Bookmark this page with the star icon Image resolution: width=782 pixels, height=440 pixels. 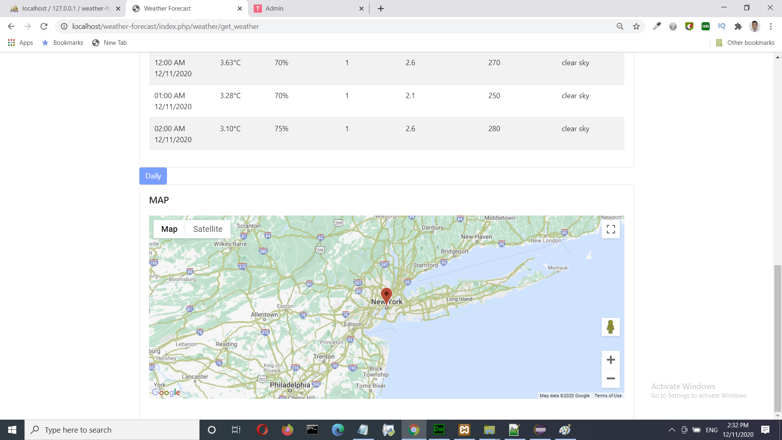click(636, 26)
